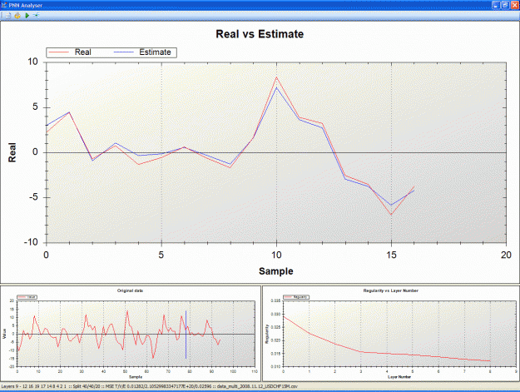The width and height of the screenshot is (520, 392).
Task: Click the 'Sample' x-axis label of main chart
Action: point(276,271)
